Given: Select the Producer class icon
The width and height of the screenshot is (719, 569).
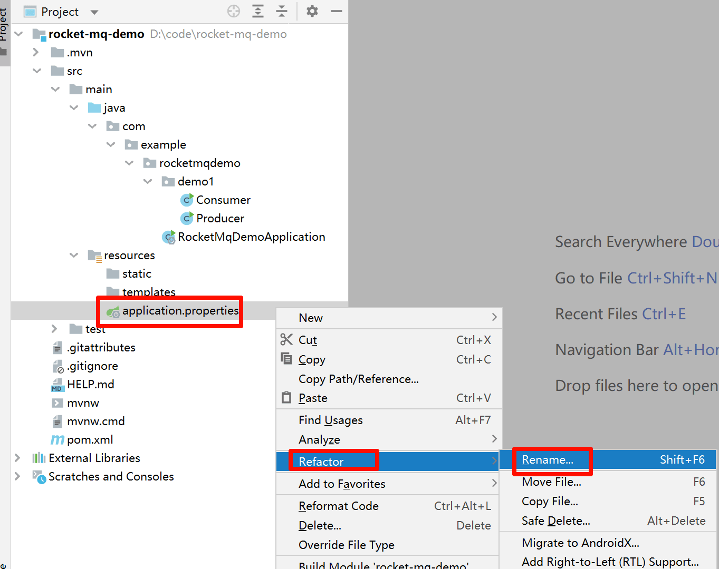Looking at the screenshot, I should [187, 218].
